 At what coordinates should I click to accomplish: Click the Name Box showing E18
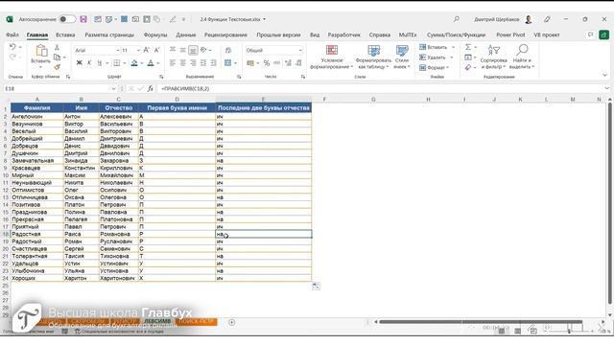57,89
